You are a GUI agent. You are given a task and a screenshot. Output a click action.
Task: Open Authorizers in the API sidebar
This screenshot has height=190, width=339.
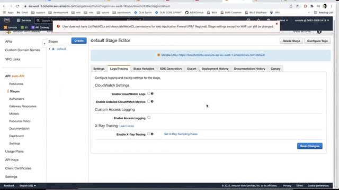coord(16,99)
